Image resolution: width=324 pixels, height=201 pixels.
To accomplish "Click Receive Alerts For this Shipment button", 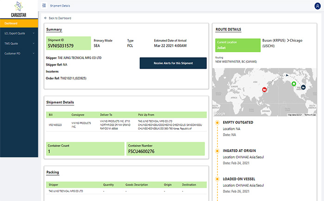I will (173, 63).
